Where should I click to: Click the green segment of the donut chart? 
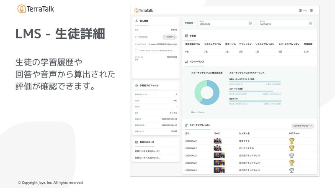198,91
